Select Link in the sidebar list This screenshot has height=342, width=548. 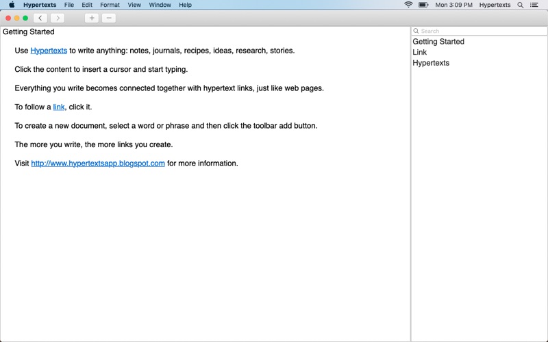click(419, 53)
